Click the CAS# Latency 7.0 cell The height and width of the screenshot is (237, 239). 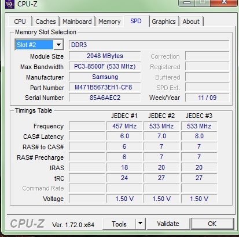coord(161,136)
